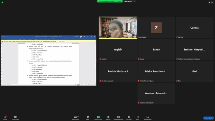Click the zoom out minus button in Word
Viewport: 215px width, 121px height.
tap(84, 85)
